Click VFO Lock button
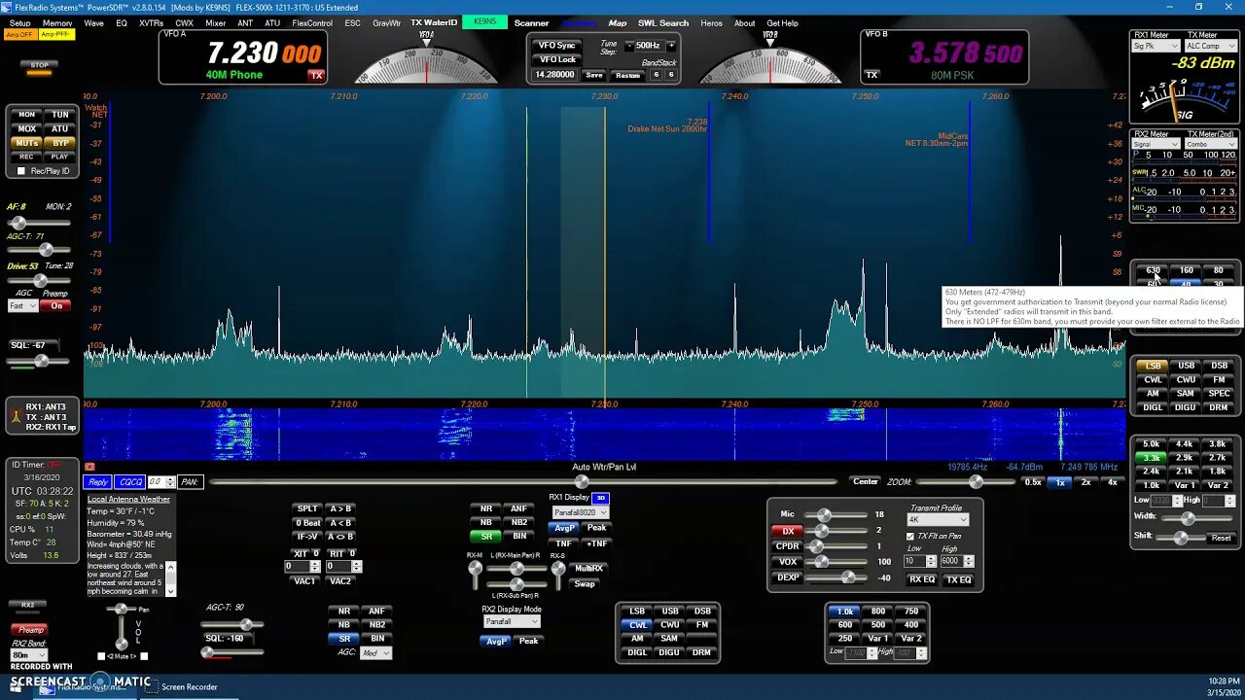The width and height of the screenshot is (1245, 700). click(556, 59)
